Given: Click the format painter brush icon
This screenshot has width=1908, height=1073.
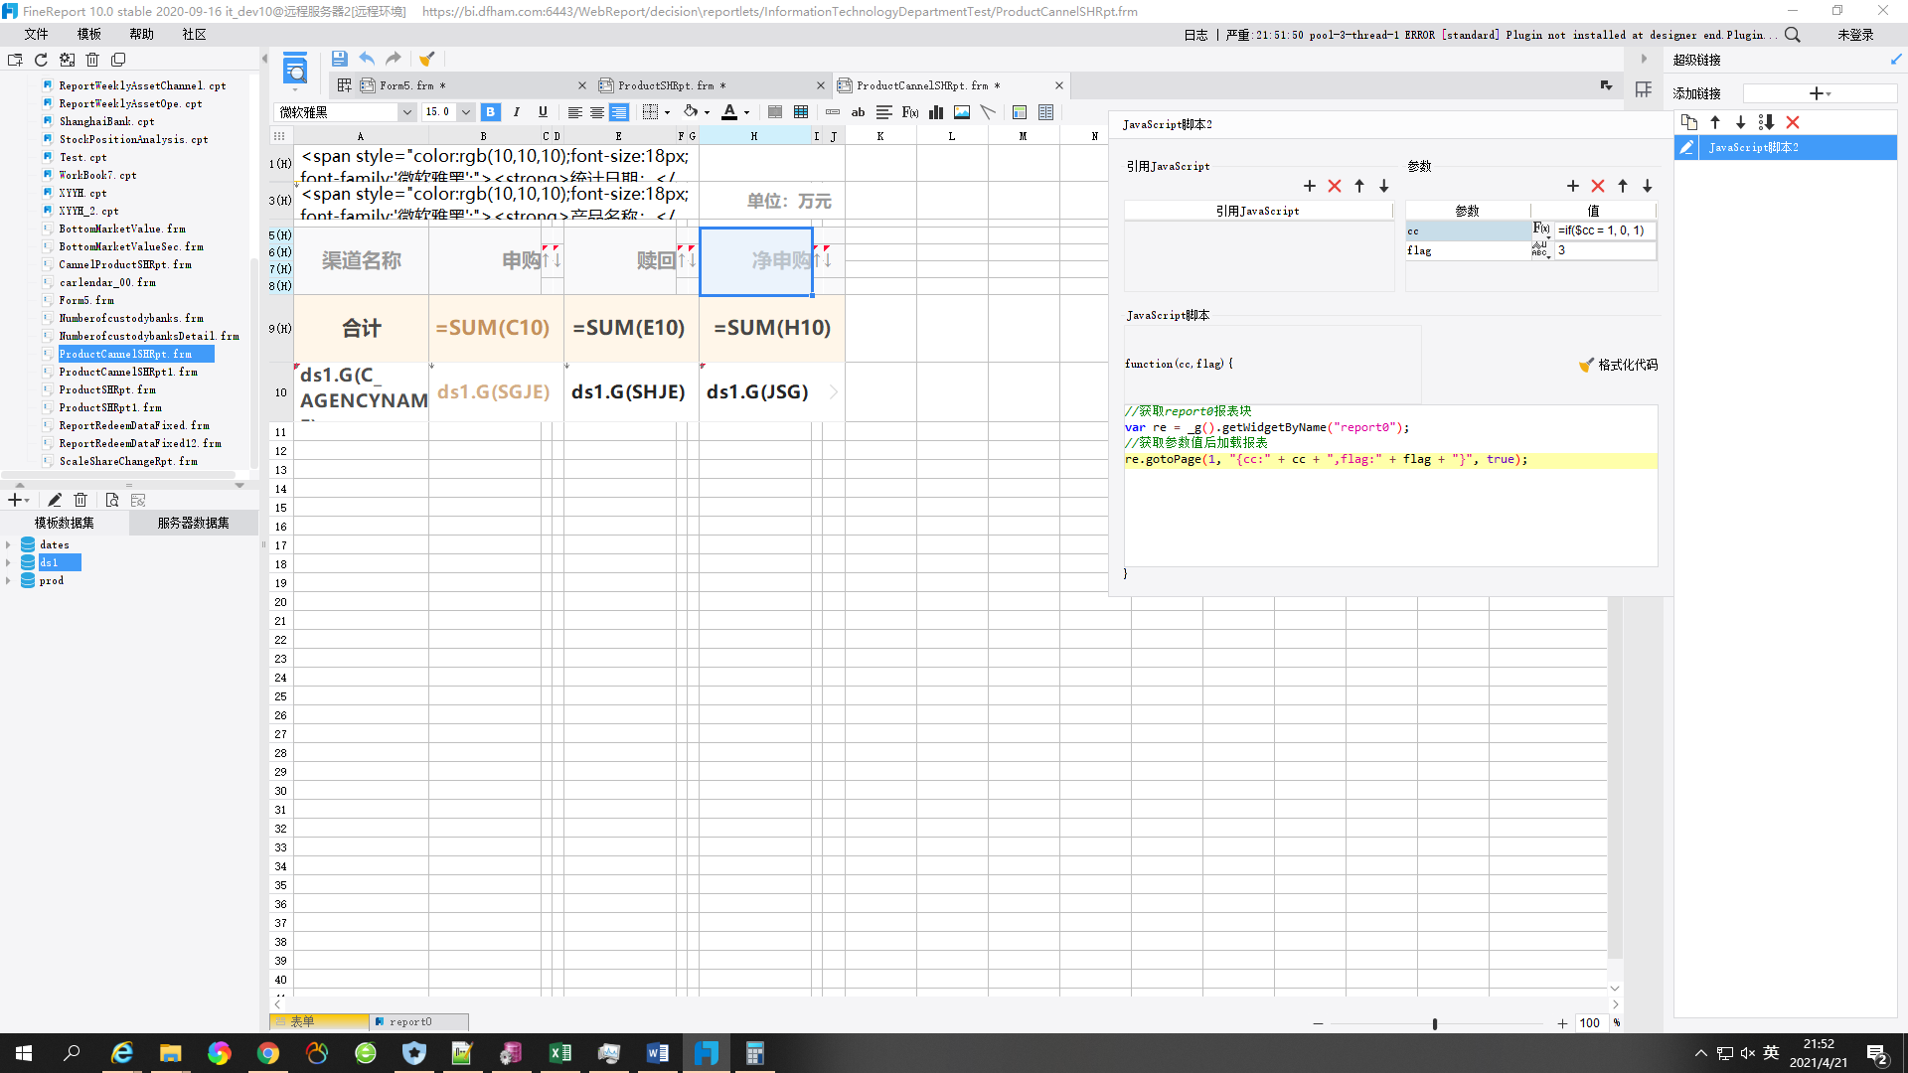Looking at the screenshot, I should 426,59.
